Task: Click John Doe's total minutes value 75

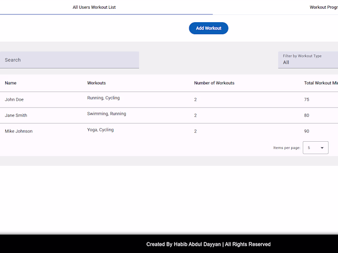Action: (x=307, y=99)
